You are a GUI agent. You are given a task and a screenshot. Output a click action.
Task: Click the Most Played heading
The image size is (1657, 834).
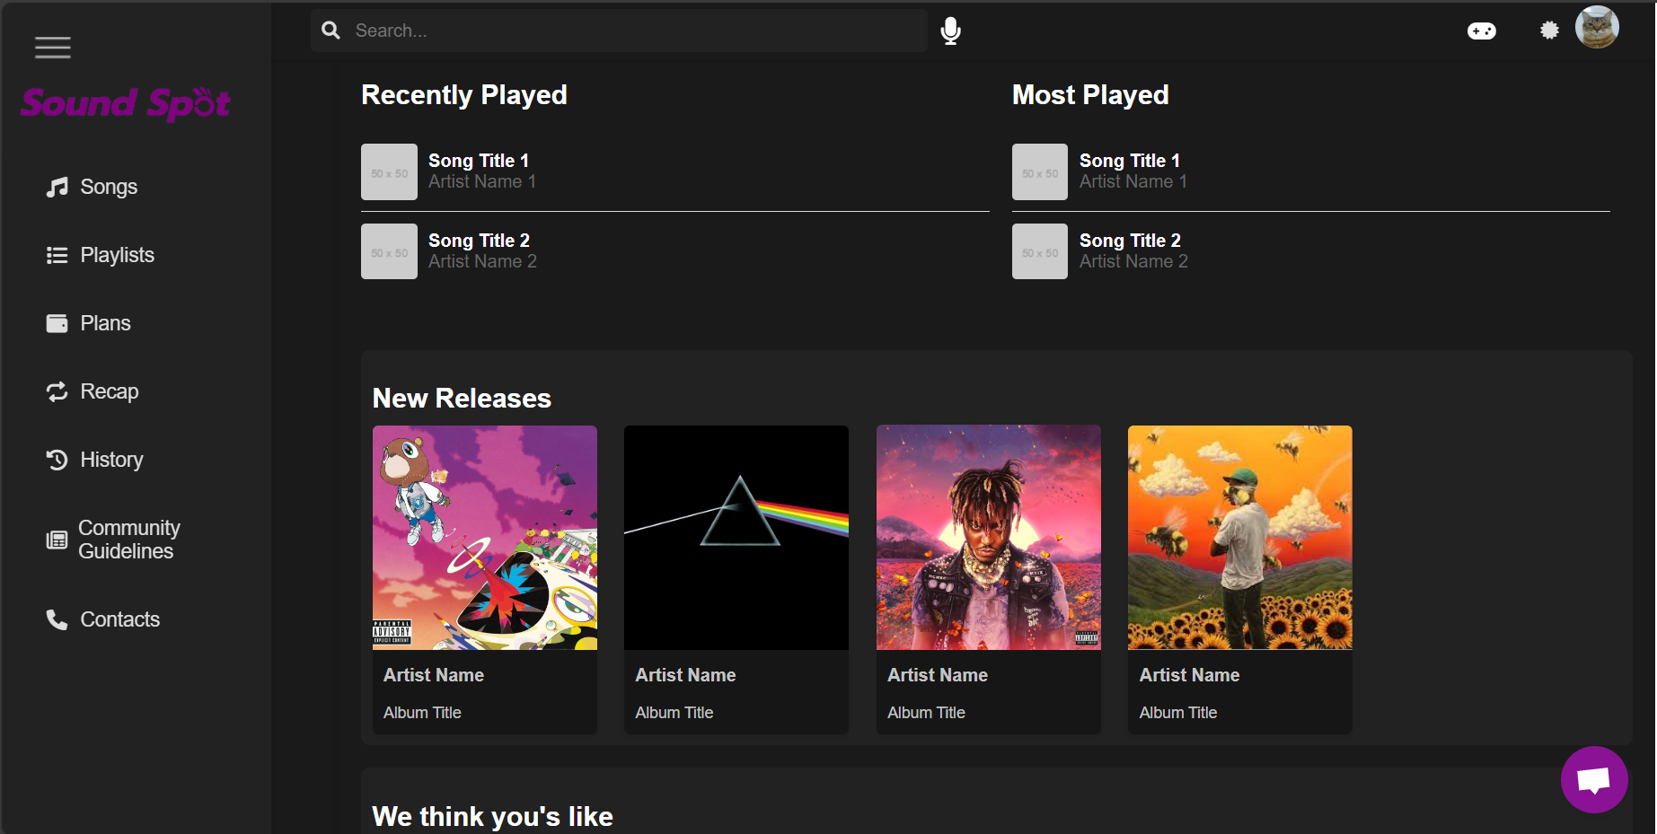click(x=1090, y=95)
